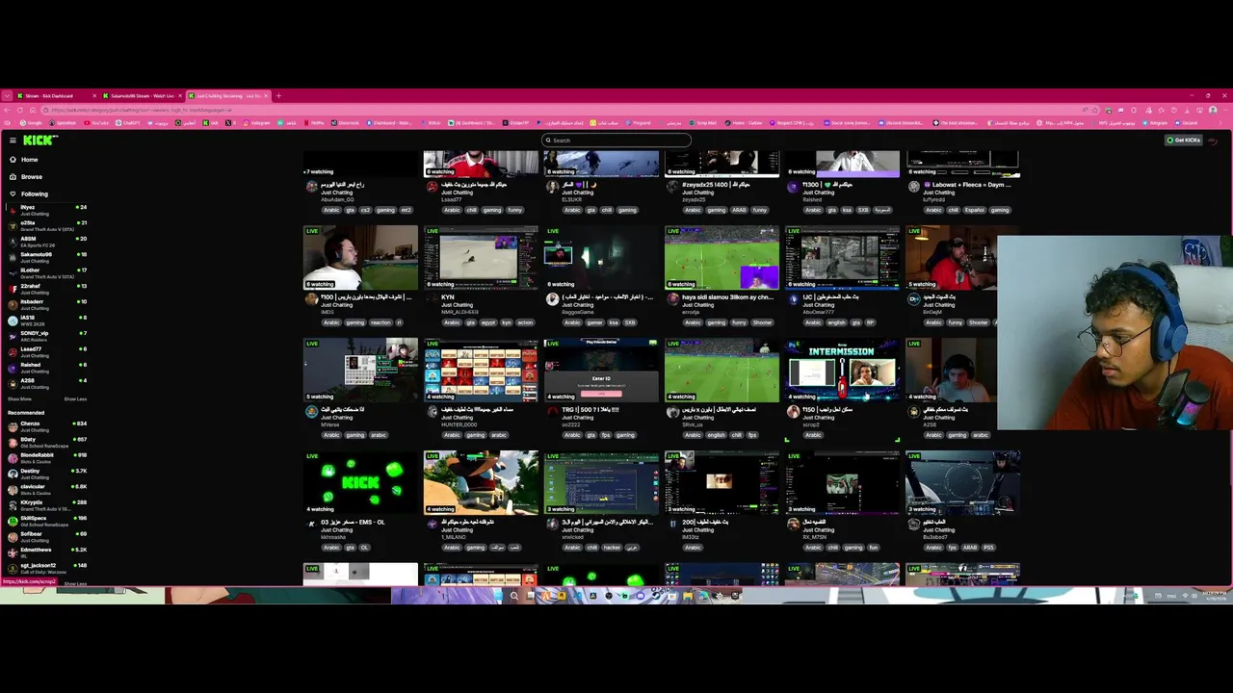Click 22rahaf channel avatar in sidebar
The image size is (1233, 693).
pyautogui.click(x=13, y=288)
